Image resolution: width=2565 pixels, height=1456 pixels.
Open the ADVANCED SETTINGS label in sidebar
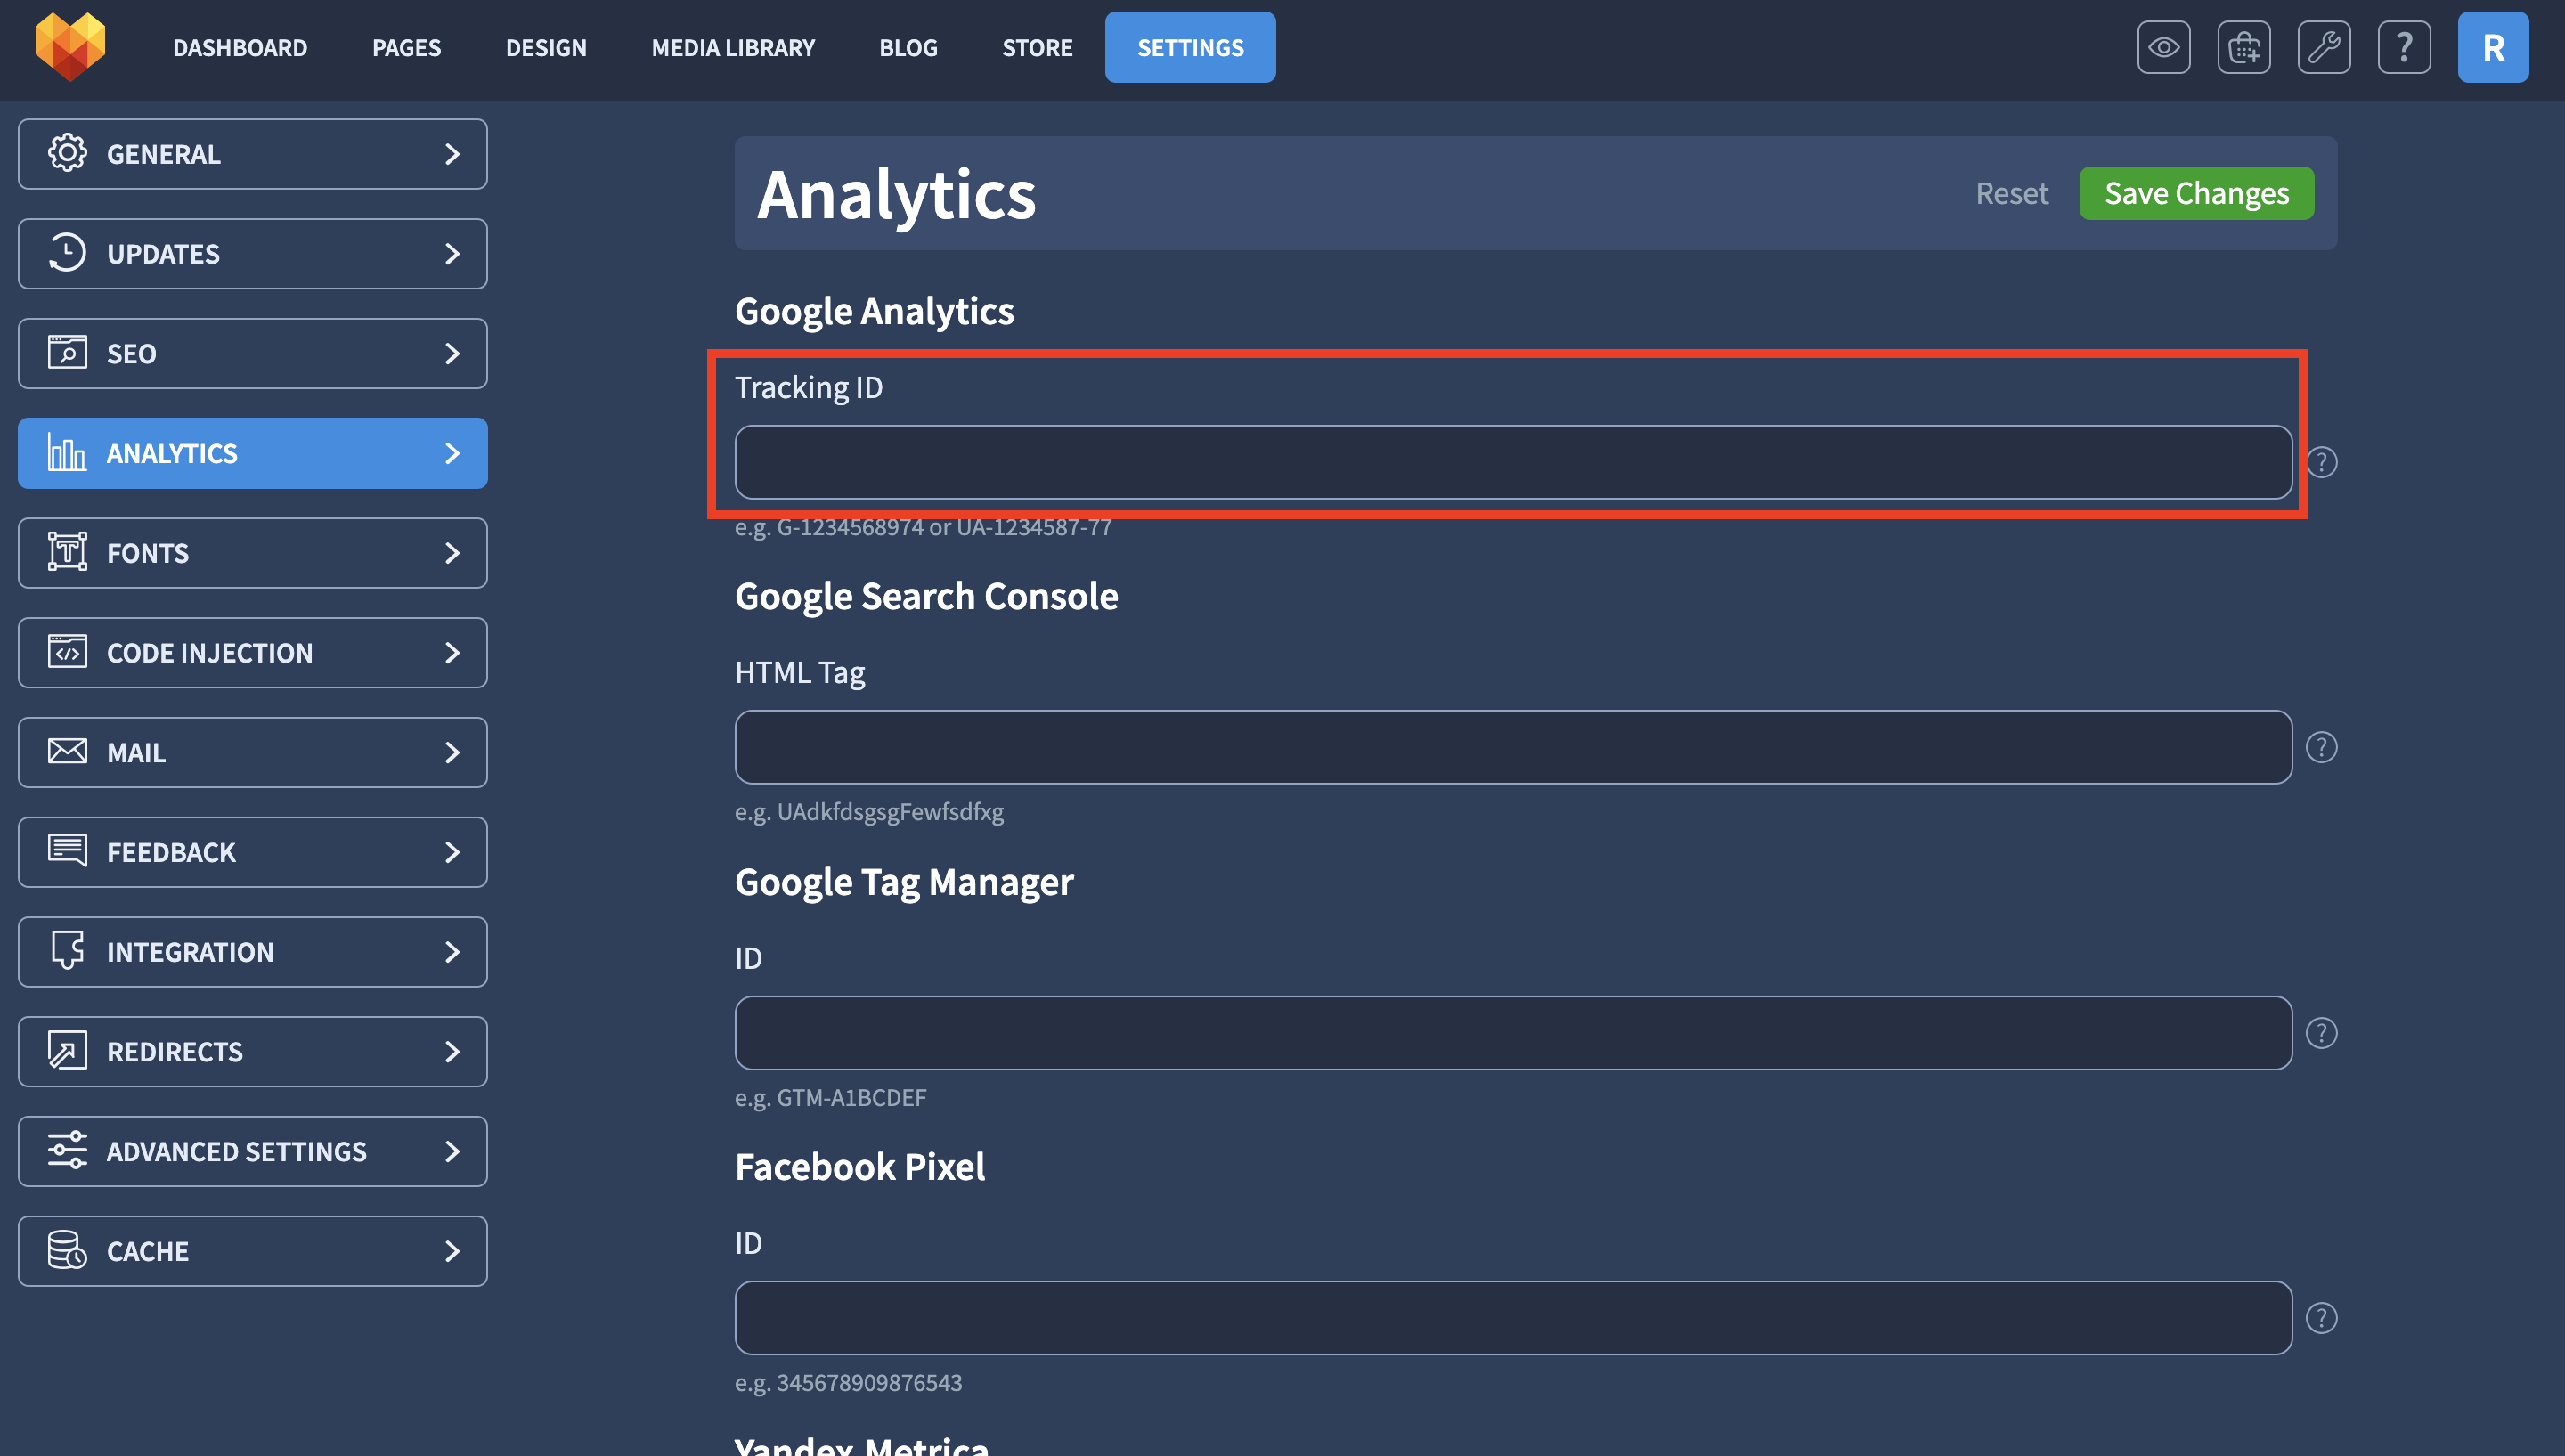tap(237, 1151)
